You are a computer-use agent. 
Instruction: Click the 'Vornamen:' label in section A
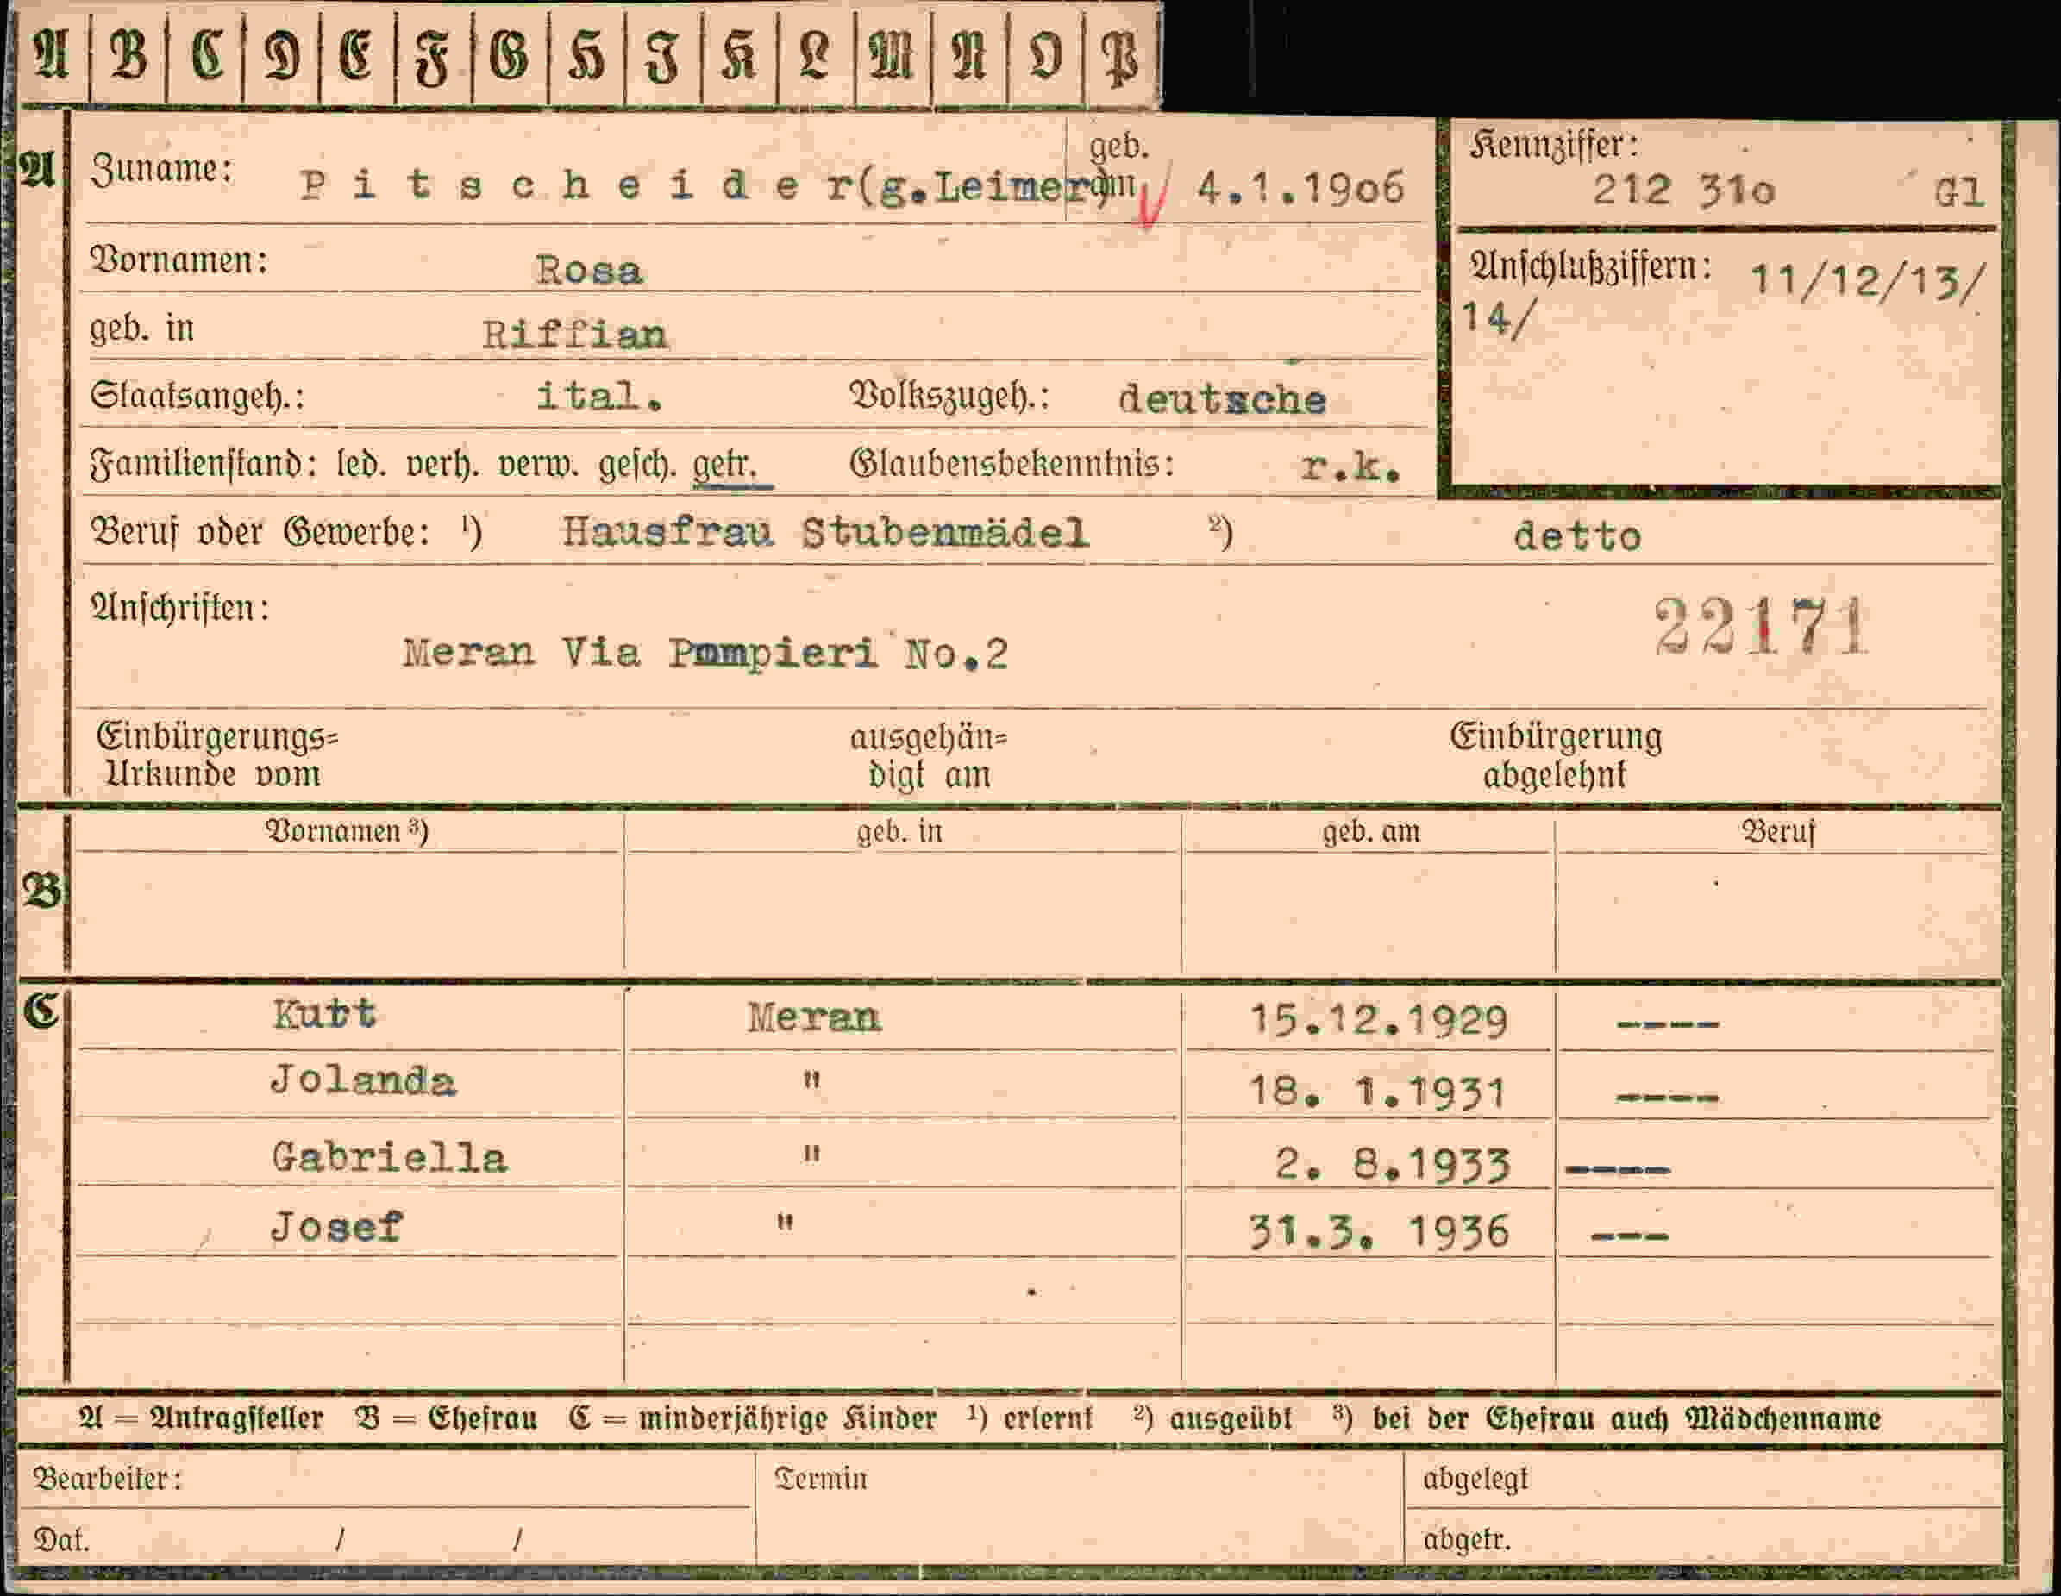[179, 260]
